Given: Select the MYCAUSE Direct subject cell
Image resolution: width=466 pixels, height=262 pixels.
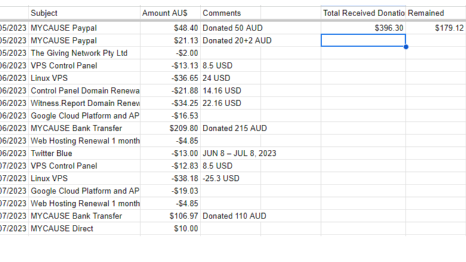Looking at the screenshot, I should [x=84, y=229].
